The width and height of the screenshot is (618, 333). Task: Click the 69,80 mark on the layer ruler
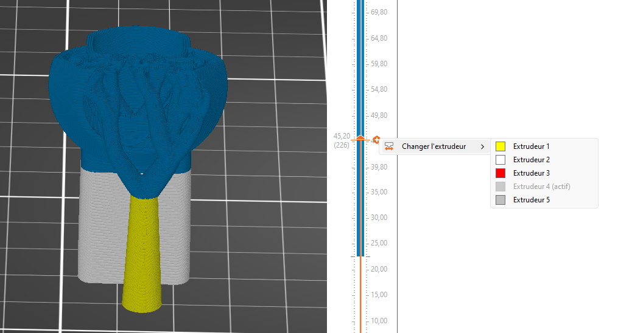coord(379,12)
